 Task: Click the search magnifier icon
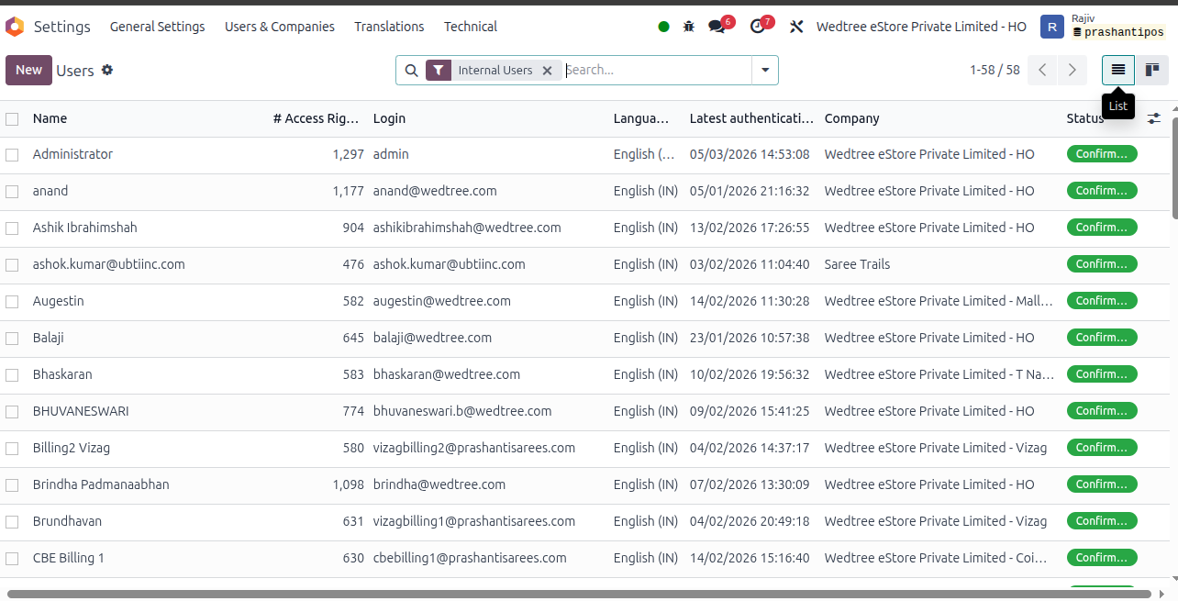[411, 70]
